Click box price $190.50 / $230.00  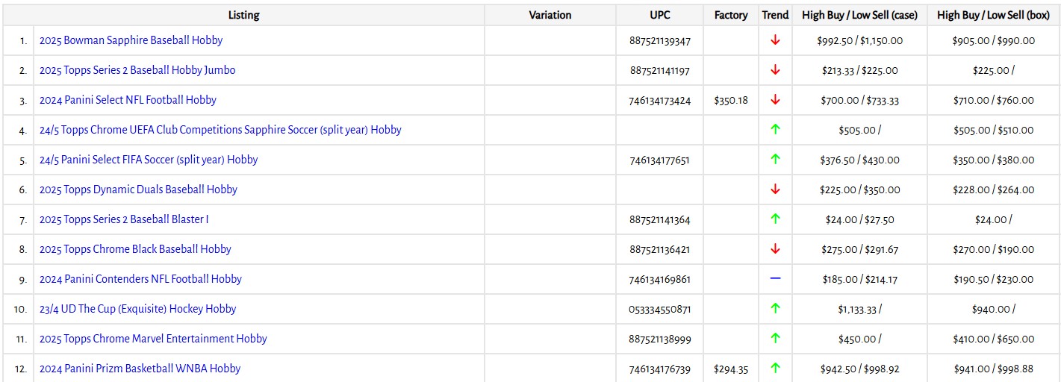tap(994, 280)
